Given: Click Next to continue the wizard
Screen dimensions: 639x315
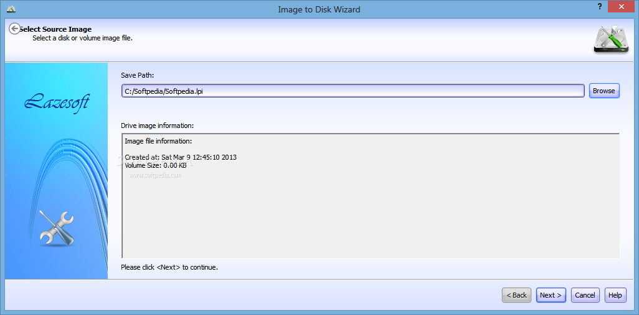Looking at the screenshot, I should [x=551, y=295].
